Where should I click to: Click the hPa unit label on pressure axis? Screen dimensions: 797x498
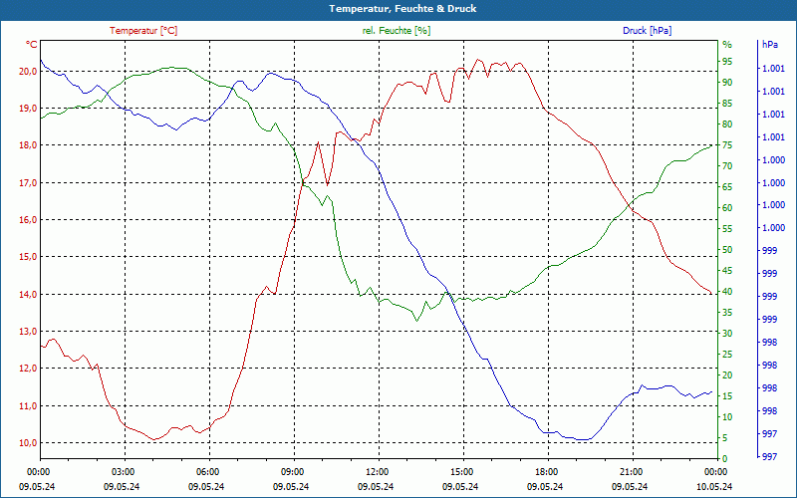pos(770,45)
